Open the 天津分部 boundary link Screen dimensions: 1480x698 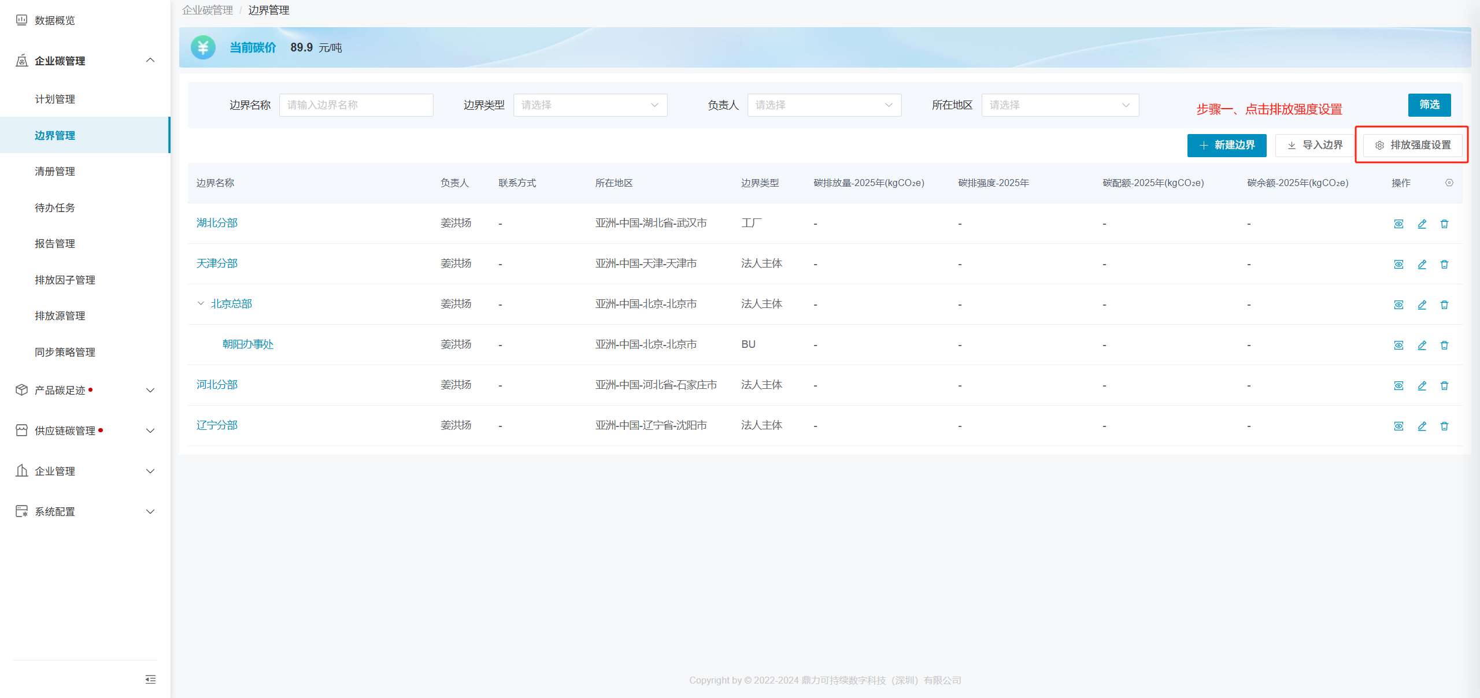coord(217,263)
